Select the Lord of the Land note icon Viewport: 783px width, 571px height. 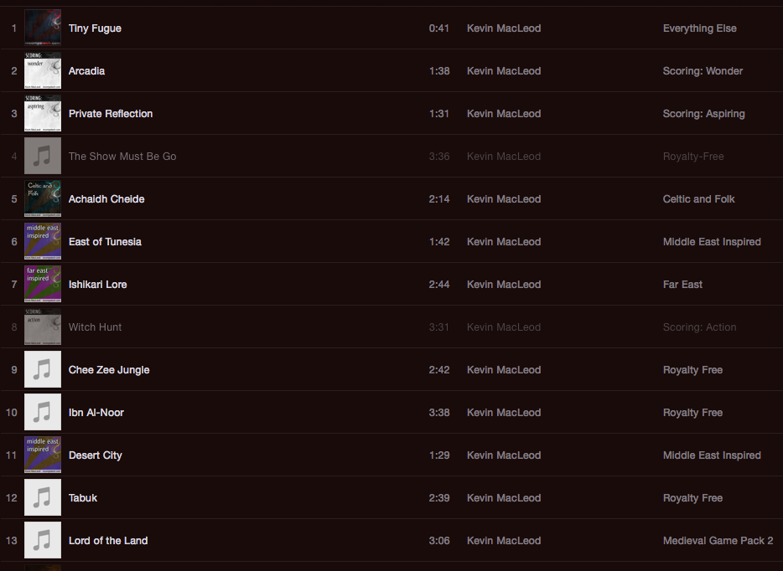pos(43,541)
